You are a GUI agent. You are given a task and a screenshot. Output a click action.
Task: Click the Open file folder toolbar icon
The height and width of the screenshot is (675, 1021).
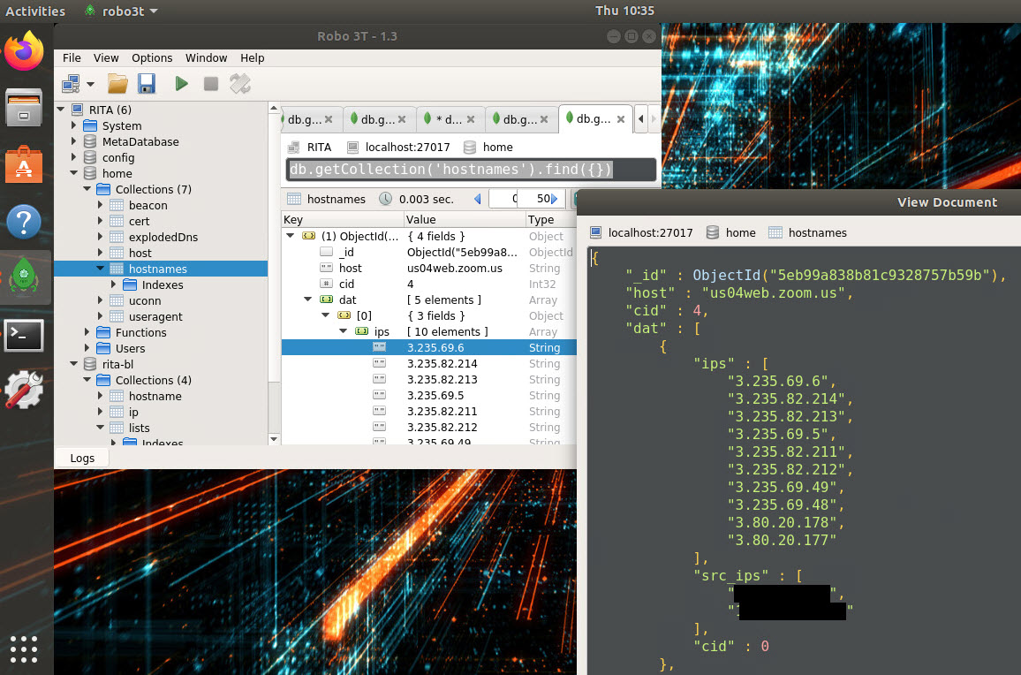point(117,84)
